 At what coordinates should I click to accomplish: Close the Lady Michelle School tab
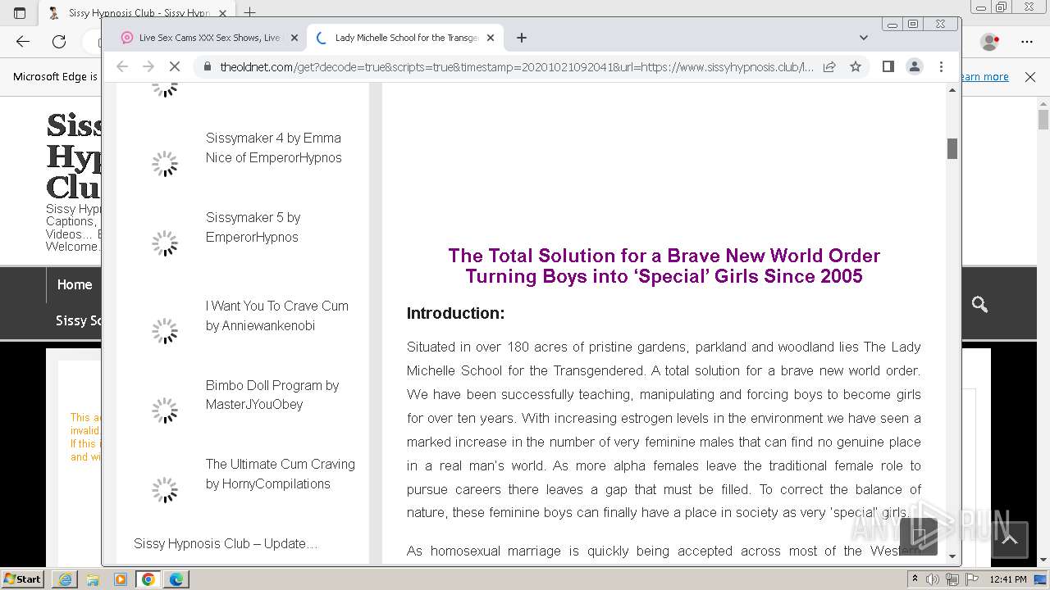point(491,38)
